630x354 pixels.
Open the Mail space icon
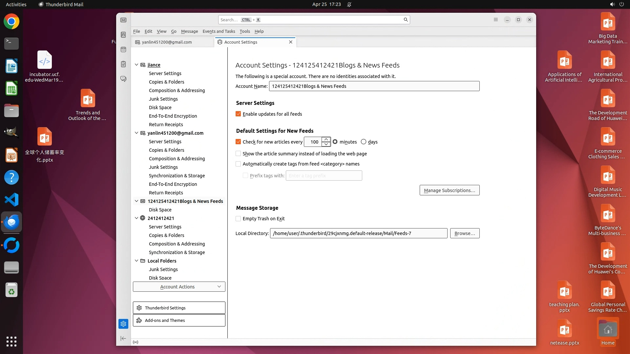[123, 20]
